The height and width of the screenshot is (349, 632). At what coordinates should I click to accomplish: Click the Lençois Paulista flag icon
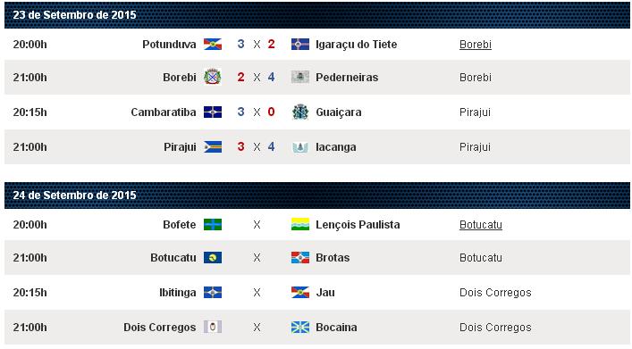pos(300,224)
